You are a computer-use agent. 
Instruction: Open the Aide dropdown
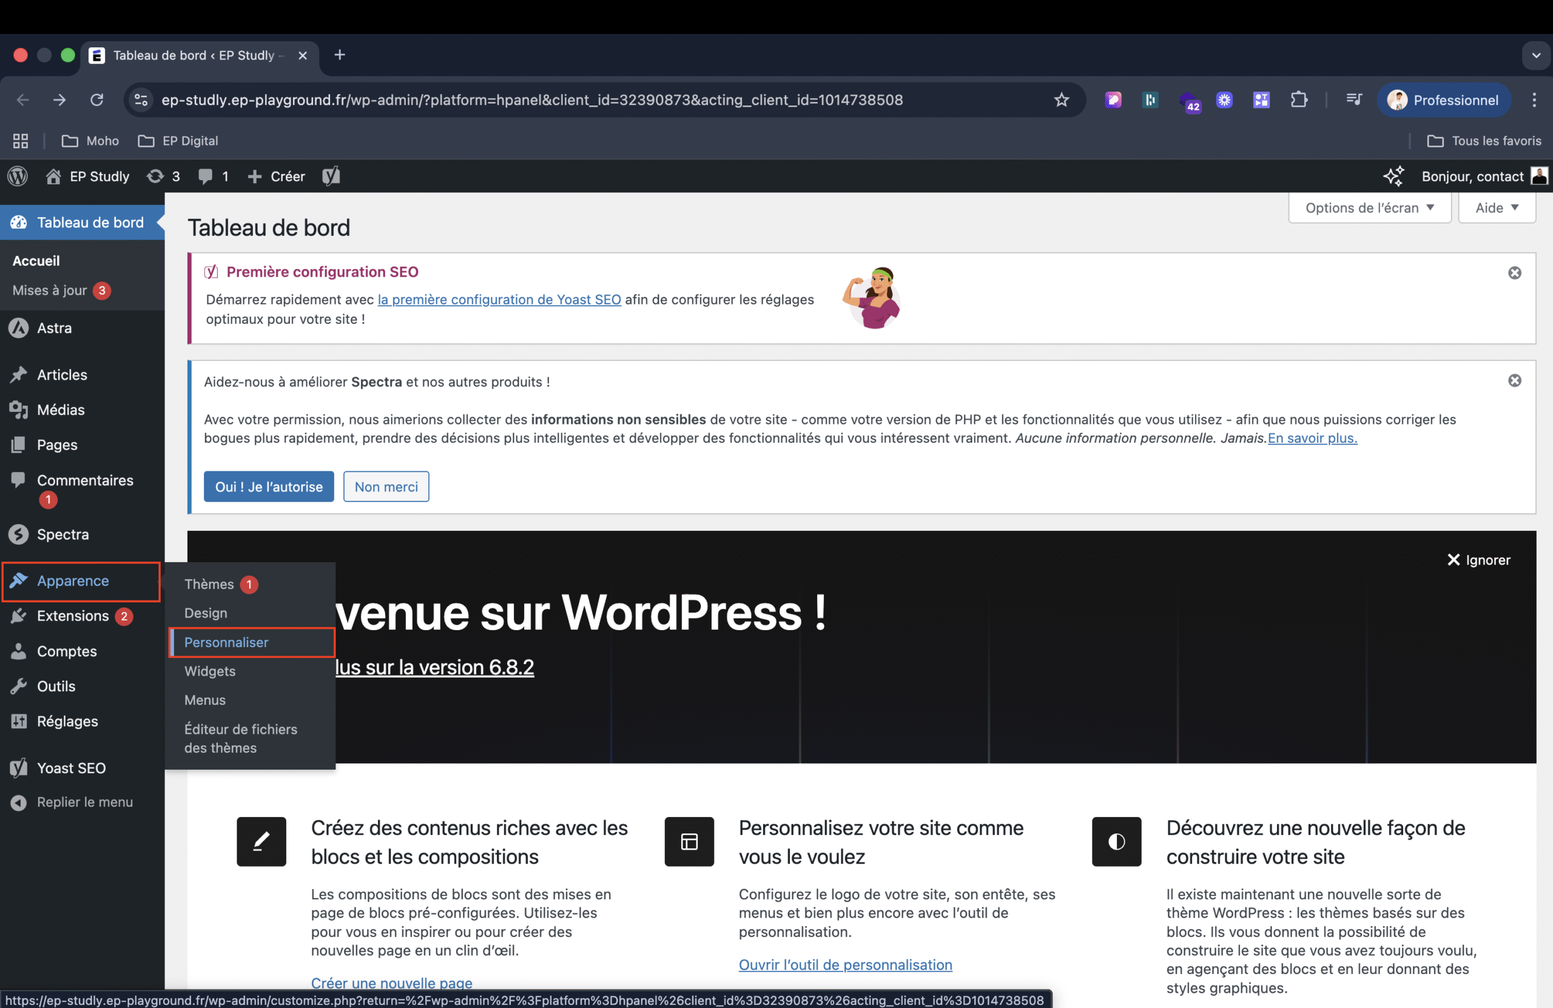coord(1496,207)
